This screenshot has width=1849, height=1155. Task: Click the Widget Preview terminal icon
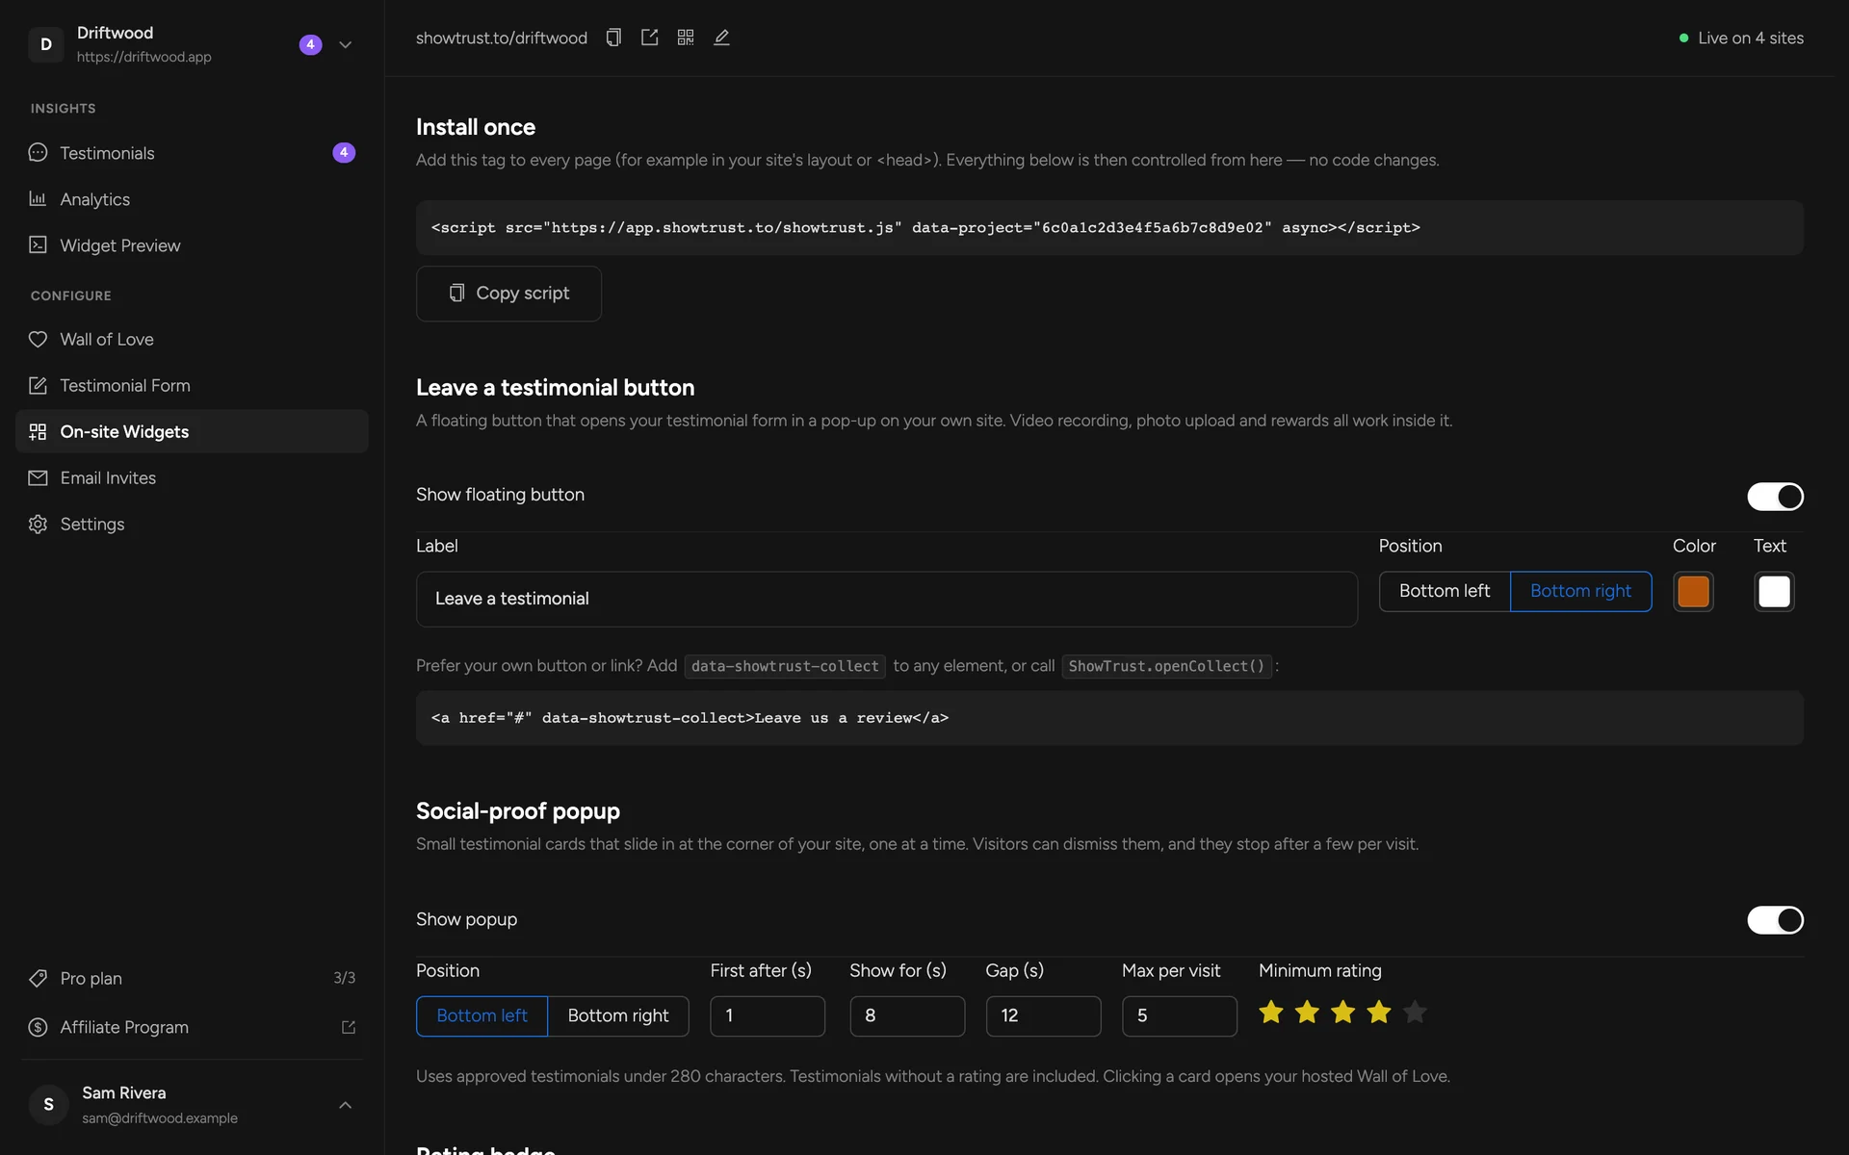pos(38,245)
